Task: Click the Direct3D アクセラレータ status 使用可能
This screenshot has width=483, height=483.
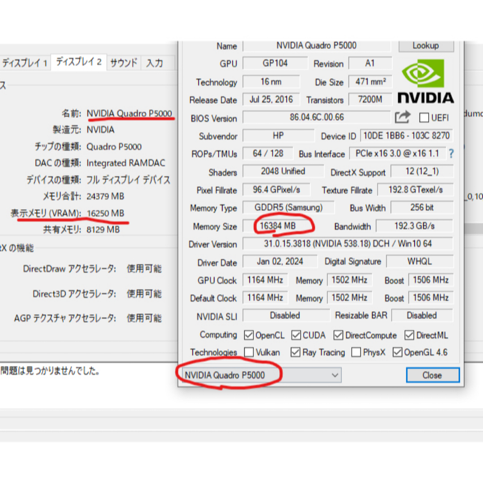Action: 144,293
